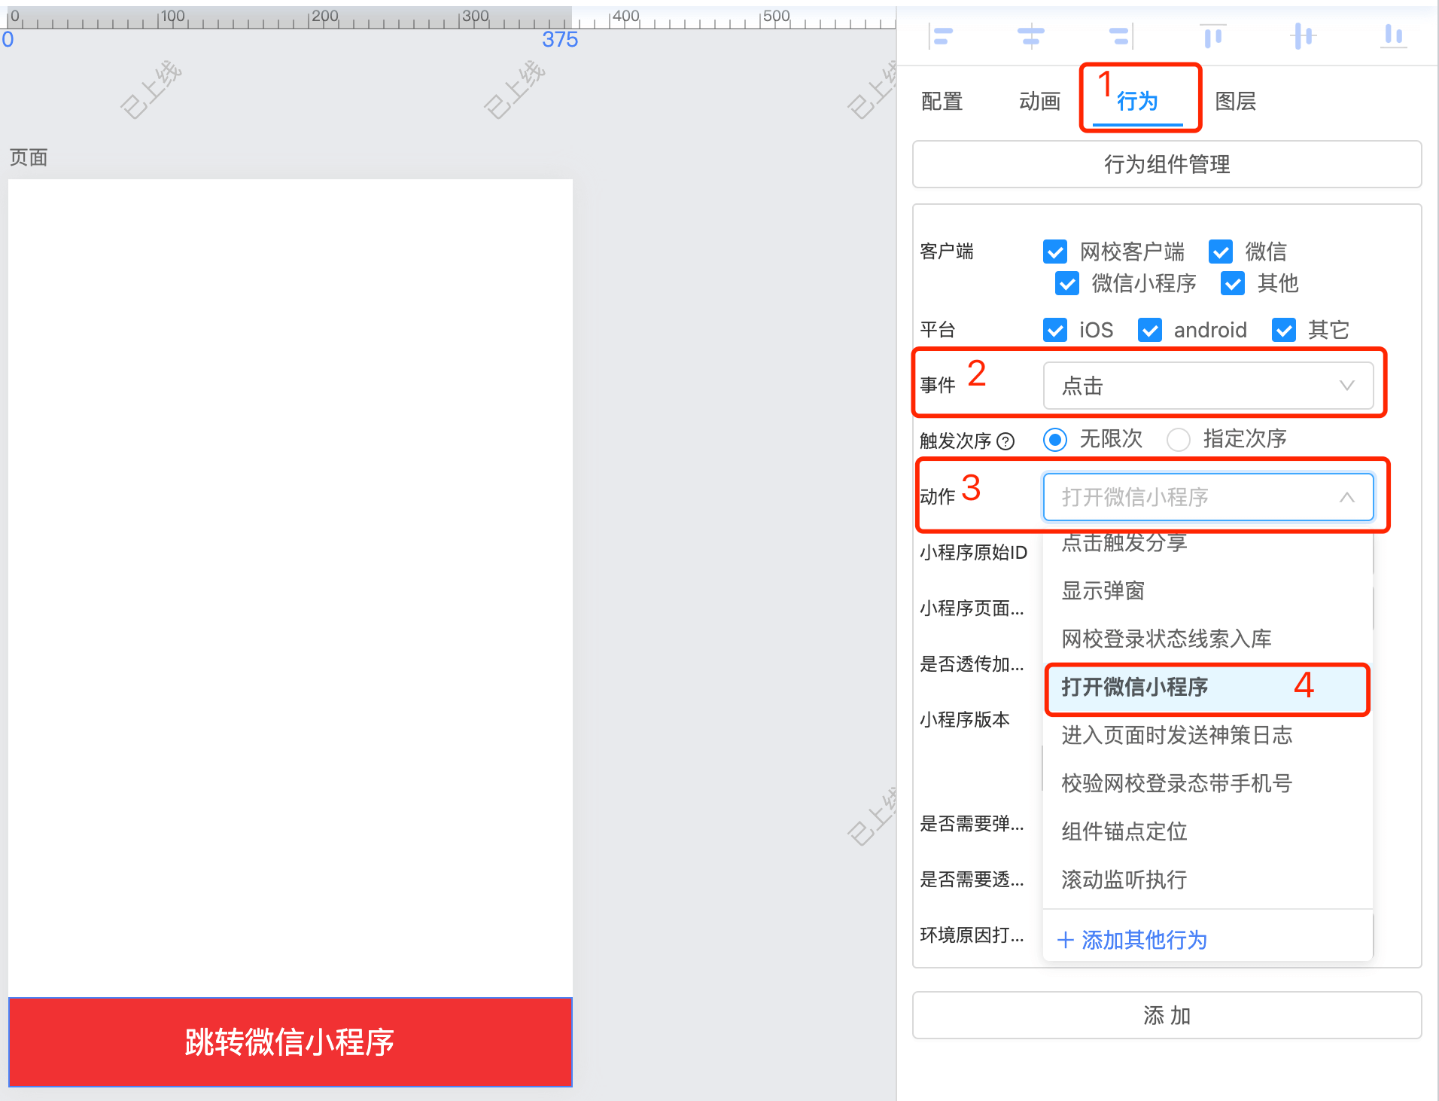Select the 指定次序 radio option
The height and width of the screenshot is (1101, 1439).
coord(1179,439)
